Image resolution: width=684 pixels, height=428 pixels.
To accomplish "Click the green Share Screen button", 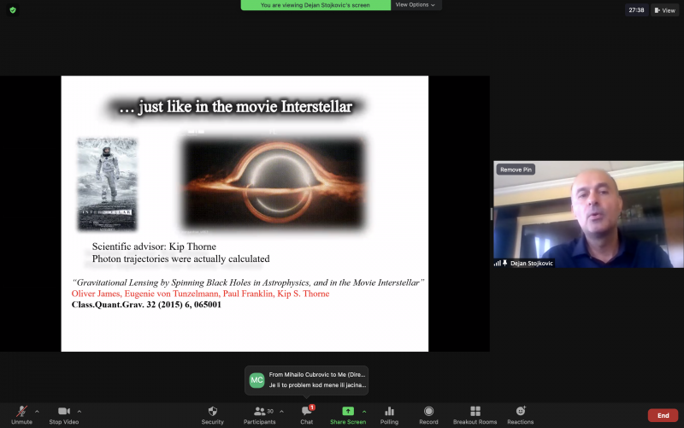I will (x=348, y=415).
